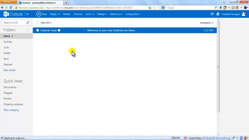249x140 pixels.
Task: Click the 1382x754 window size indicator
Action: (x=175, y=138)
